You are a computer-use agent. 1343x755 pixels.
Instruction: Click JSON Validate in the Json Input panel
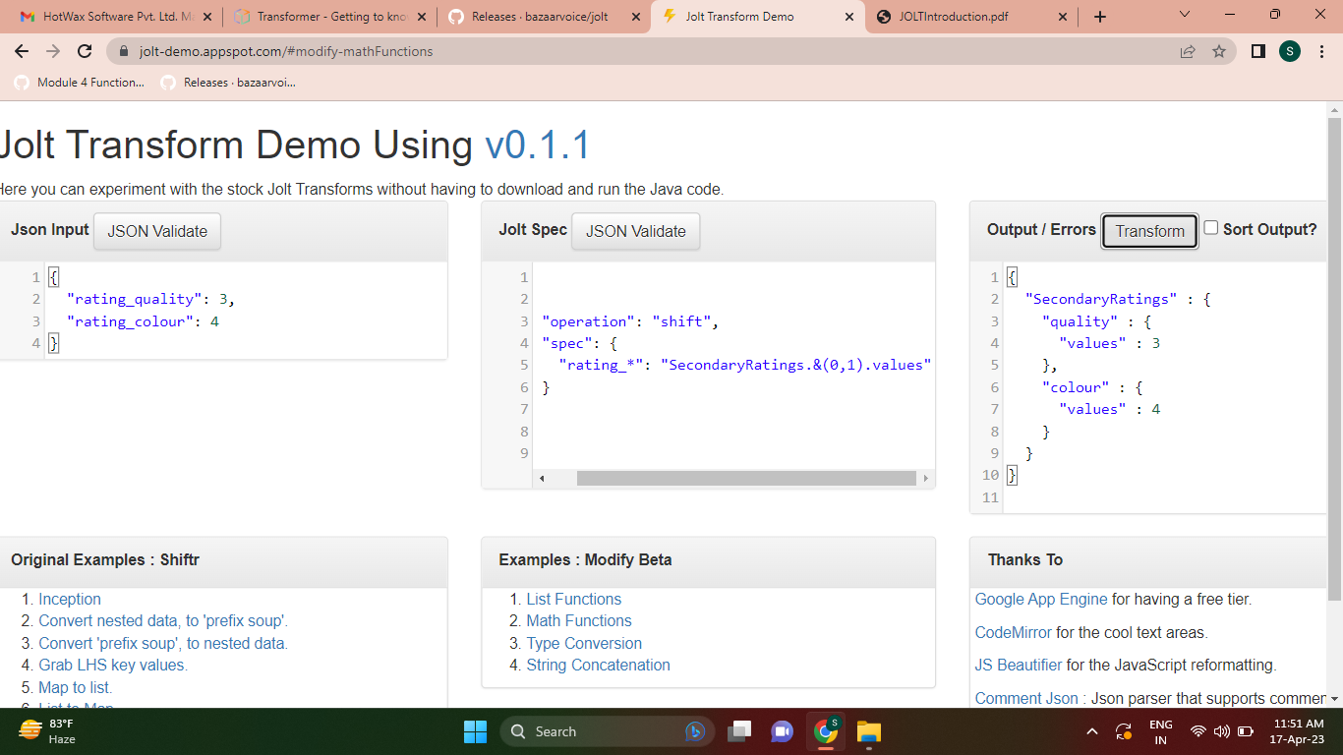pos(157,231)
